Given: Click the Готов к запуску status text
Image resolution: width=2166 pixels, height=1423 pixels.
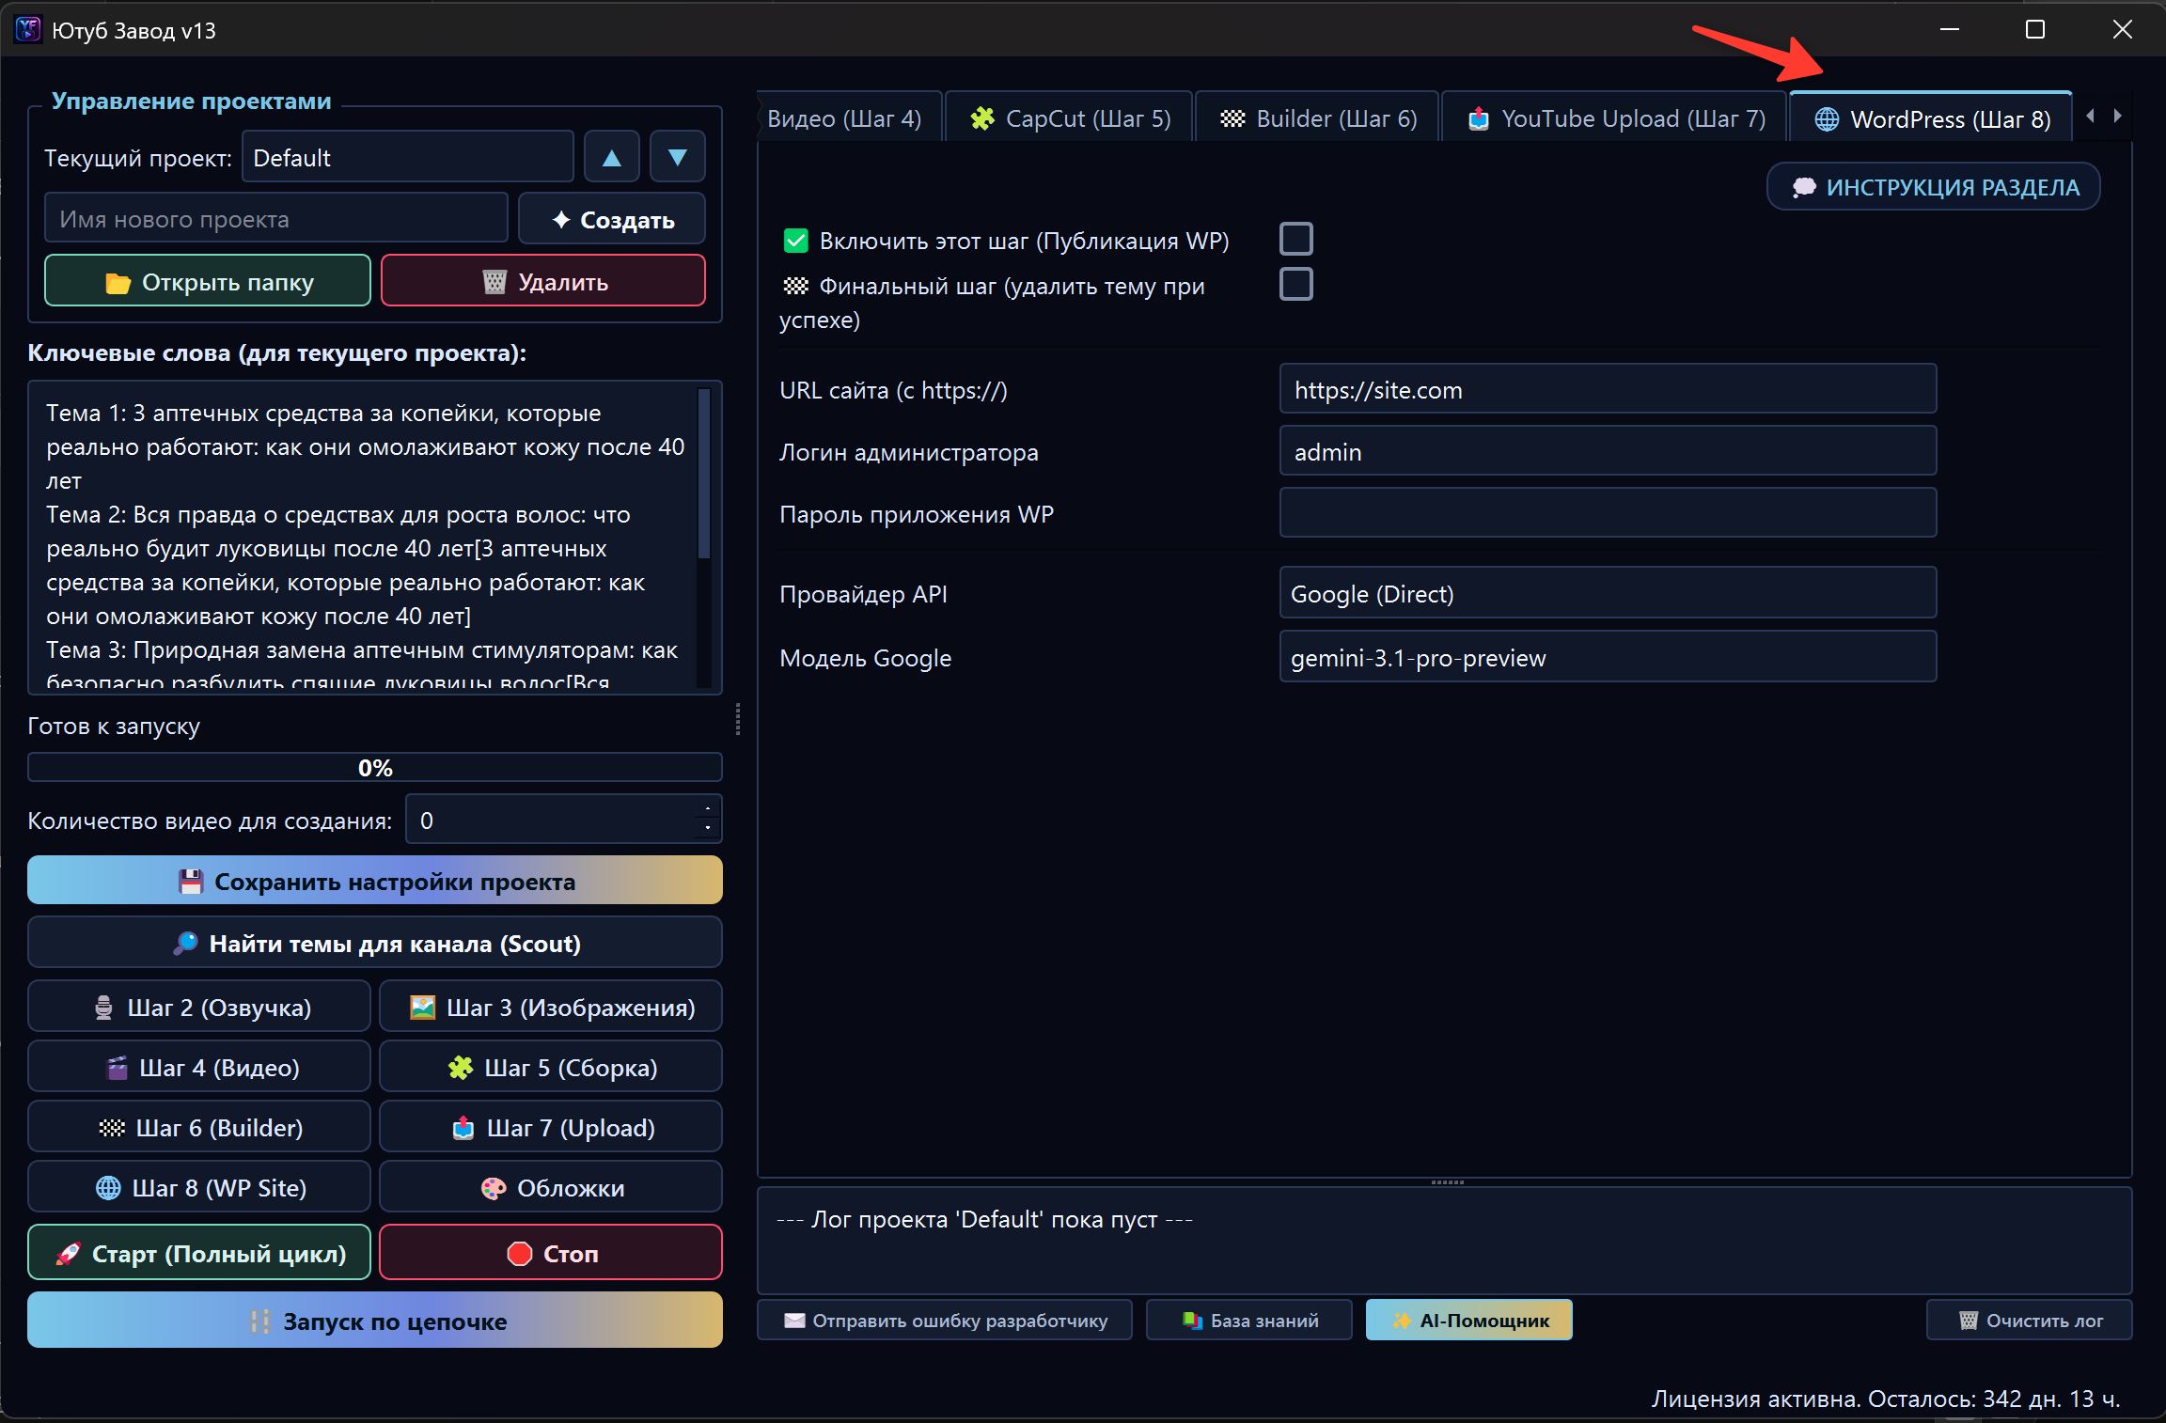Looking at the screenshot, I should click(x=114, y=726).
